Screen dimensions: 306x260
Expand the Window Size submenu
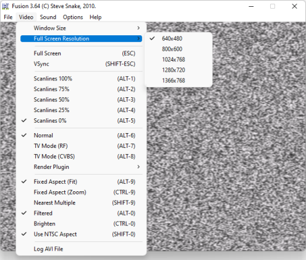[x=81, y=28]
